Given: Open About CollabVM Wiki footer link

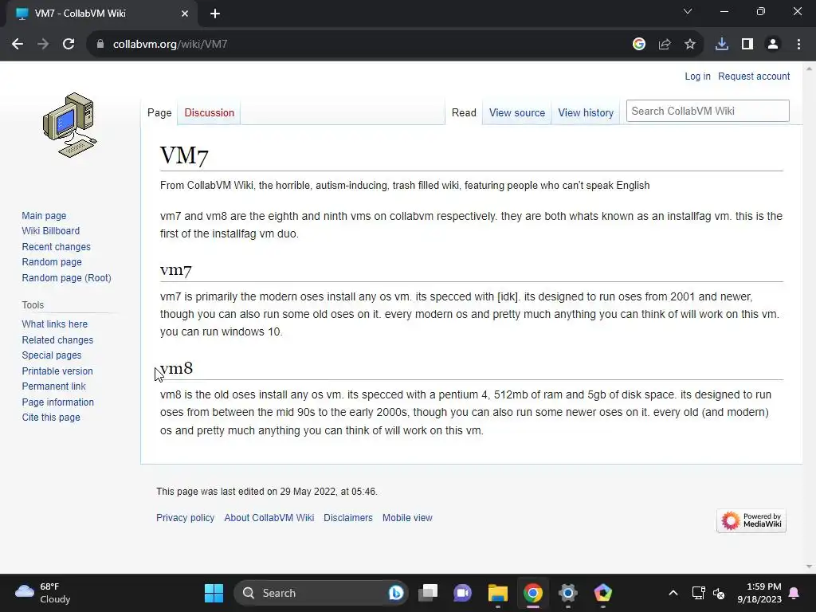Looking at the screenshot, I should [x=269, y=518].
